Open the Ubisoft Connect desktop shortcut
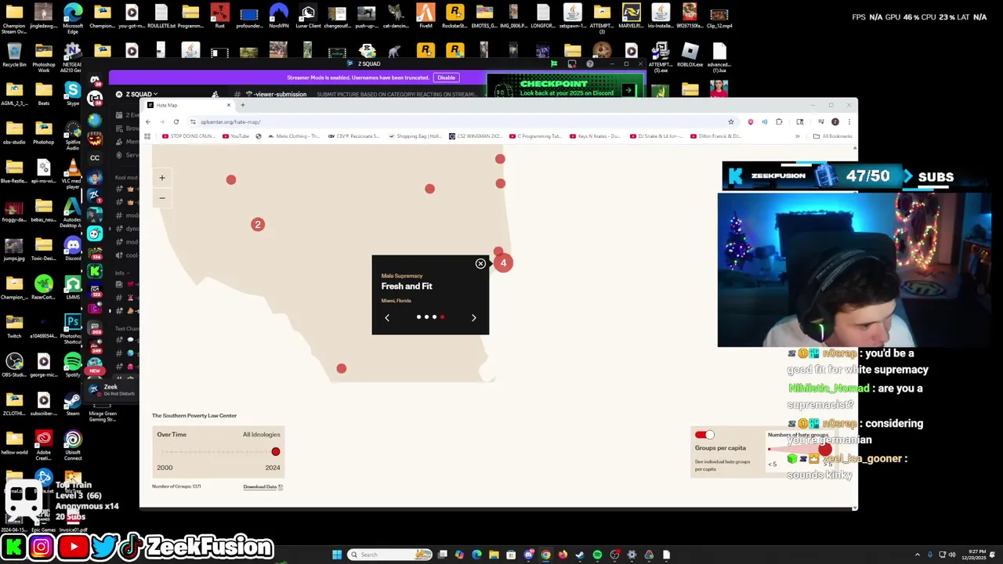 (x=73, y=444)
